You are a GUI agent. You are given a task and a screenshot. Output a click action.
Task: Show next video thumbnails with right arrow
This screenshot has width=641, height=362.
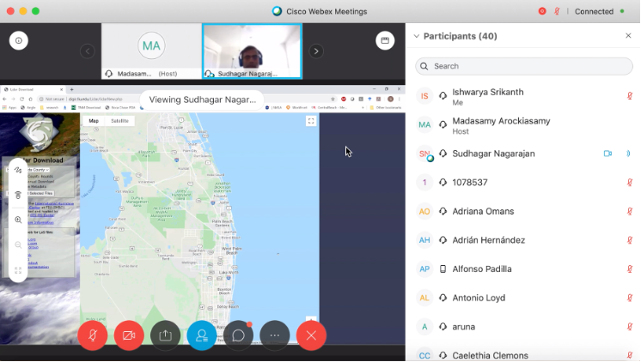pyautogui.click(x=316, y=51)
